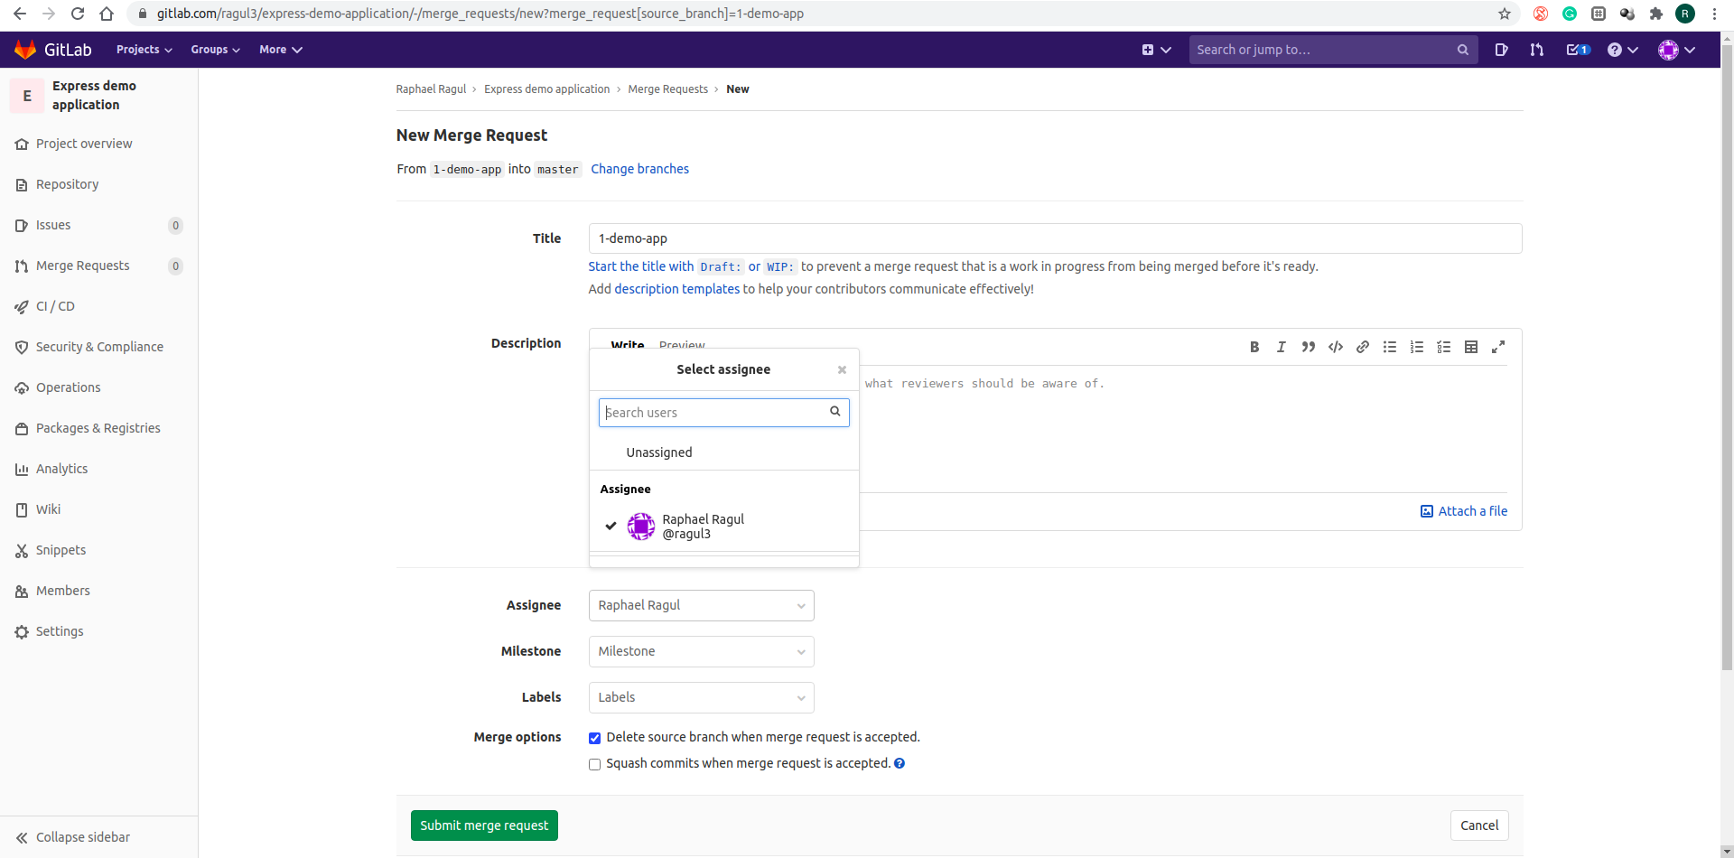The image size is (1734, 858).
Task: Insert a bullet list in the description
Action: point(1390,347)
